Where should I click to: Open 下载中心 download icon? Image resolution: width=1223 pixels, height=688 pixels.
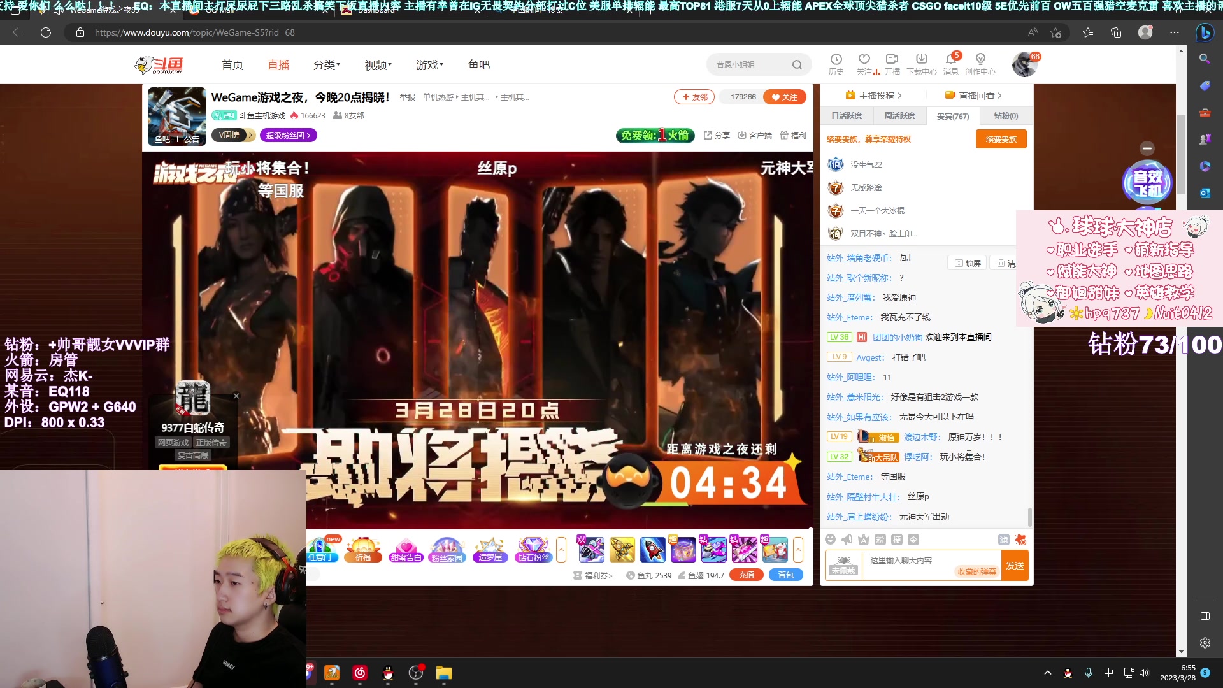coord(921,64)
